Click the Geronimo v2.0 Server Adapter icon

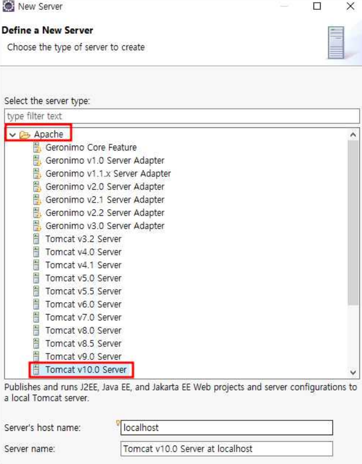[37, 186]
